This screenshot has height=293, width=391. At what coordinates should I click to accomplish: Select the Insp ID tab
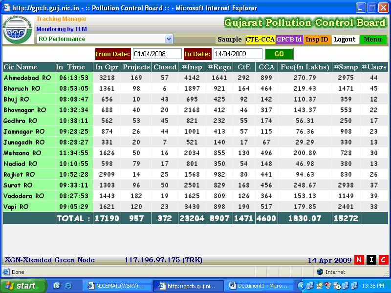(317, 40)
